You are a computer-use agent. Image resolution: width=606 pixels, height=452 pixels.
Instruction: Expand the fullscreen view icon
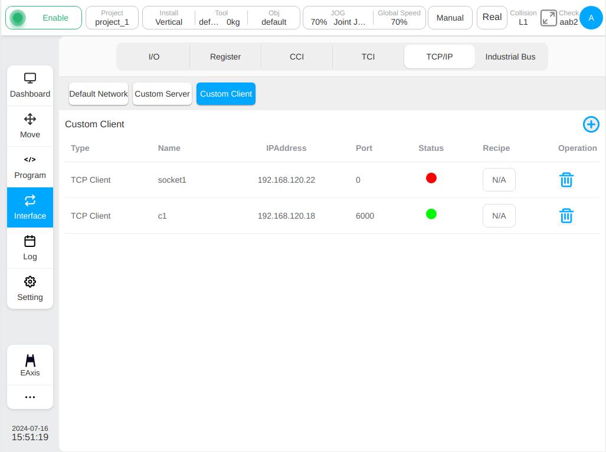(548, 18)
